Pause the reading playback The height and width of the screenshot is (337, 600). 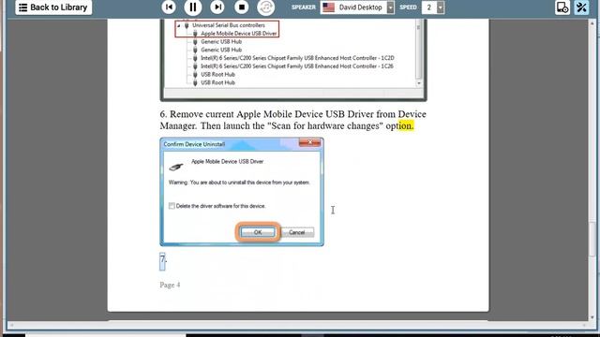point(193,7)
